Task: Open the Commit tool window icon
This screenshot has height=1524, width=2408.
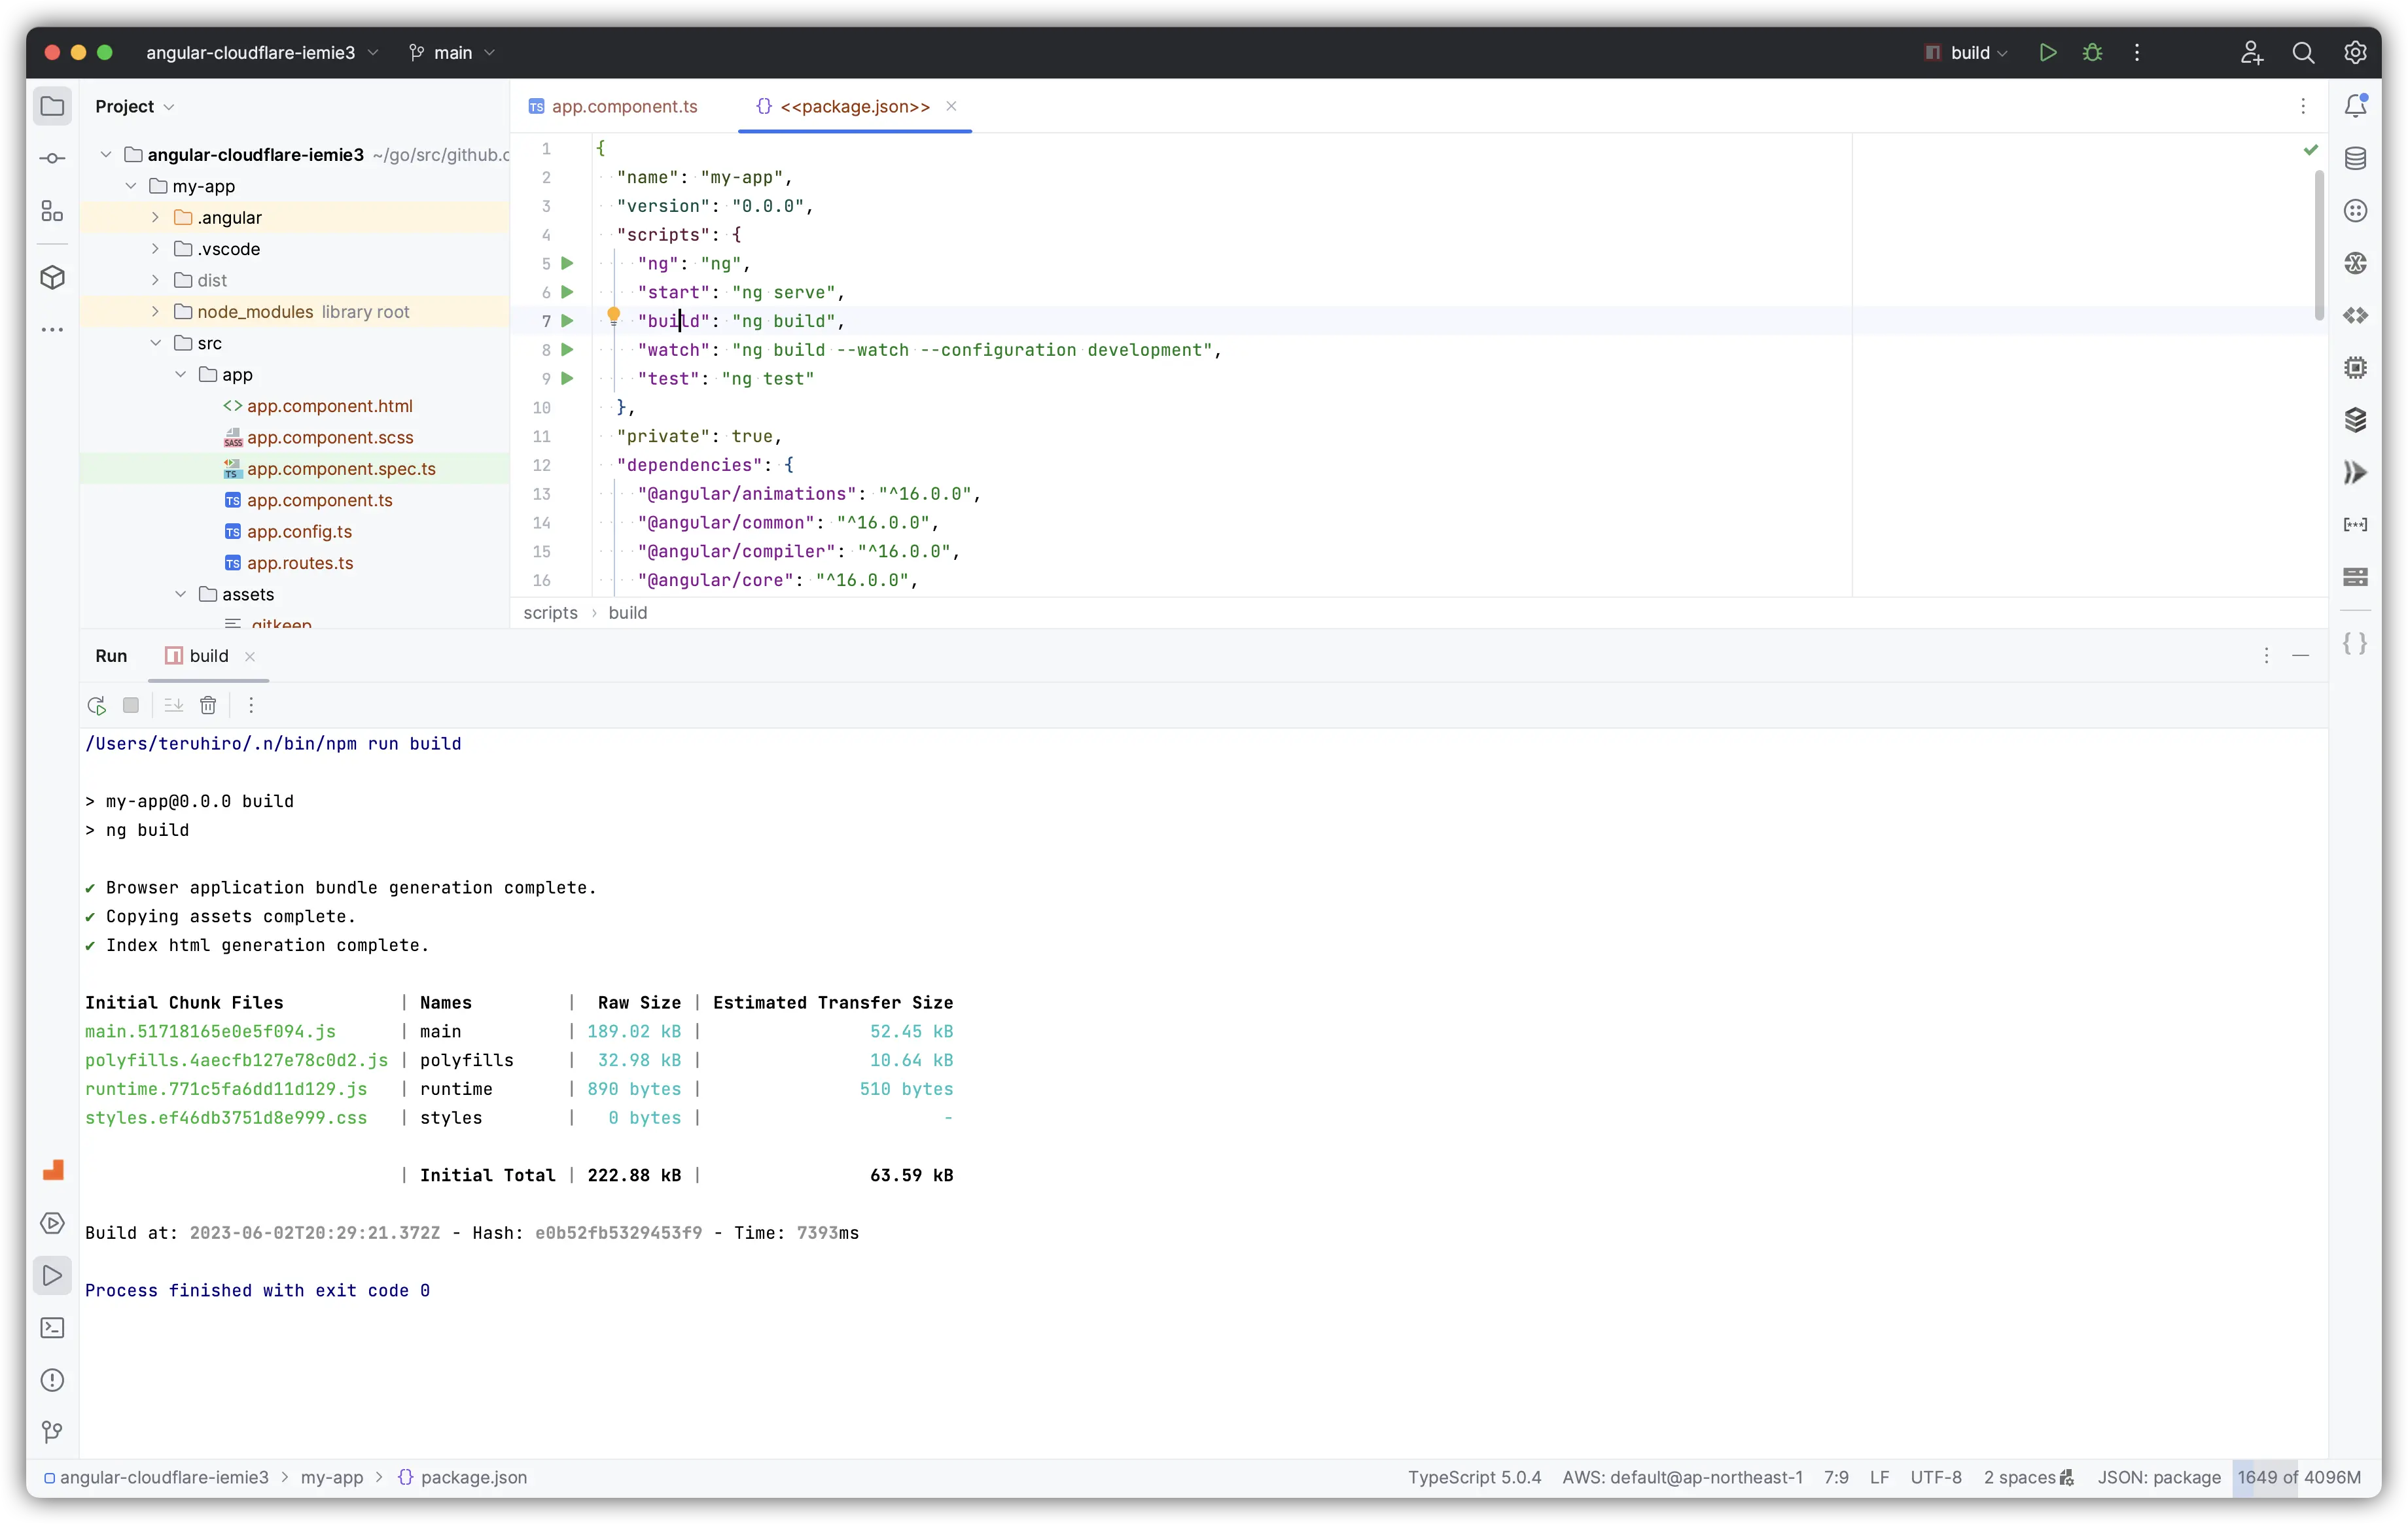Action: (52, 159)
